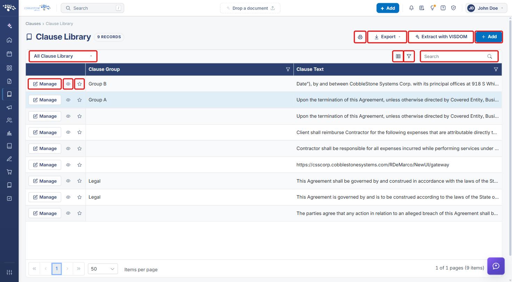Click Extract with VISDOM button

click(x=441, y=37)
